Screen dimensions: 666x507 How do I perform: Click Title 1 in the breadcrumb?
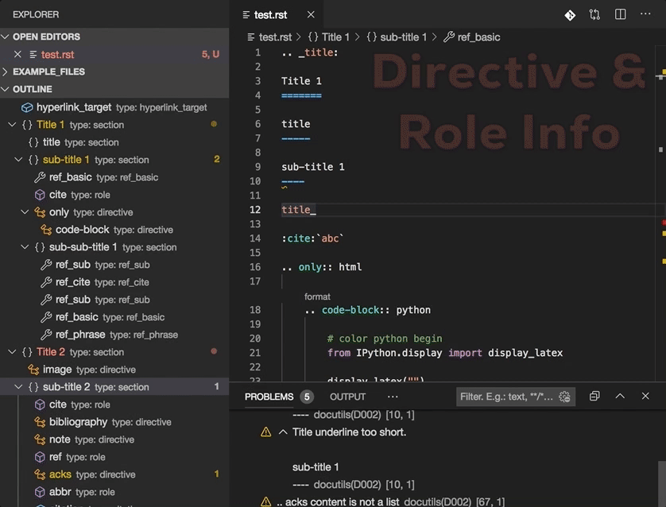335,37
